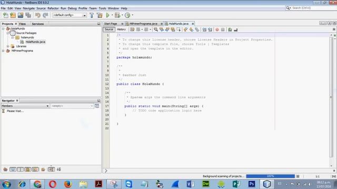The width and height of the screenshot is (337, 189).
Task: Click the History view button
Action: 121,29
